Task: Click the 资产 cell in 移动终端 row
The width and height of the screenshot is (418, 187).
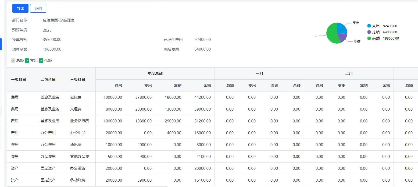Action: tap(15, 180)
